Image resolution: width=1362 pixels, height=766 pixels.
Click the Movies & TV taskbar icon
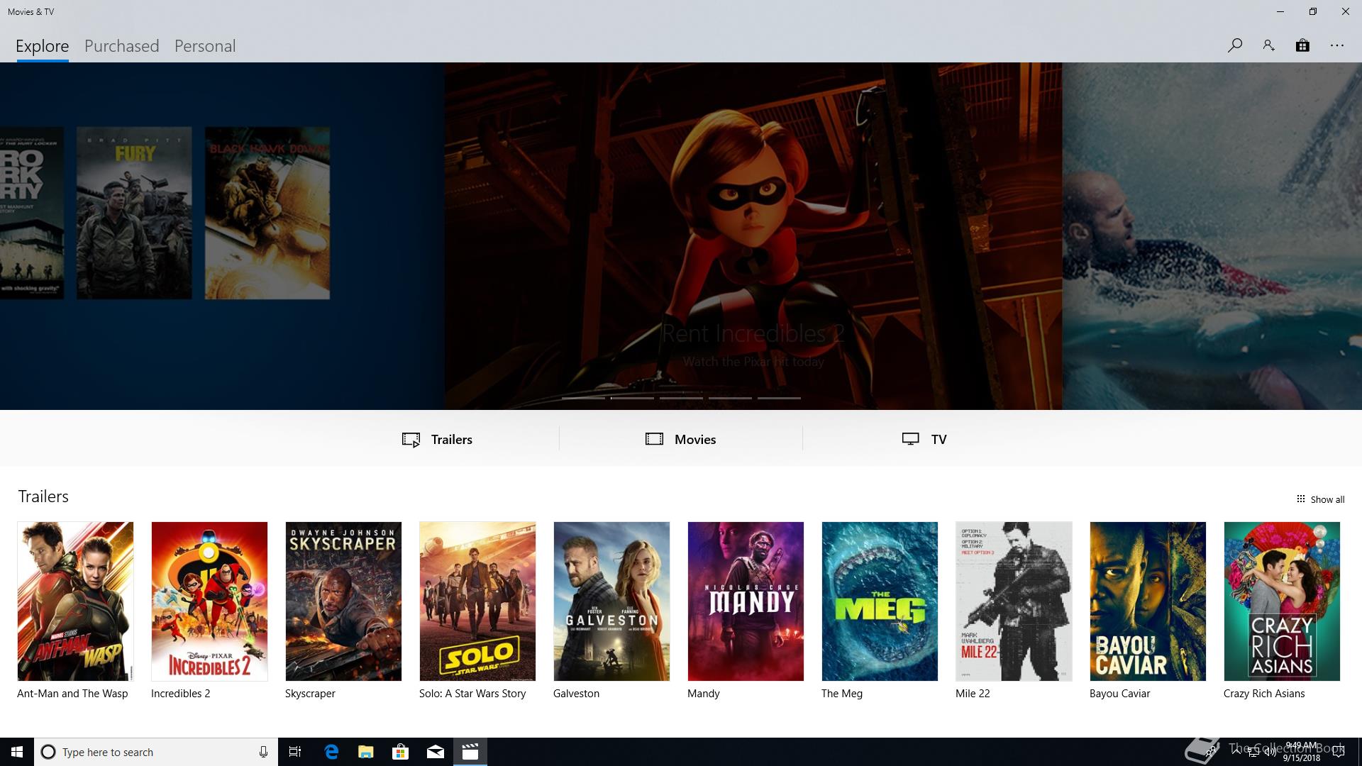[470, 752]
